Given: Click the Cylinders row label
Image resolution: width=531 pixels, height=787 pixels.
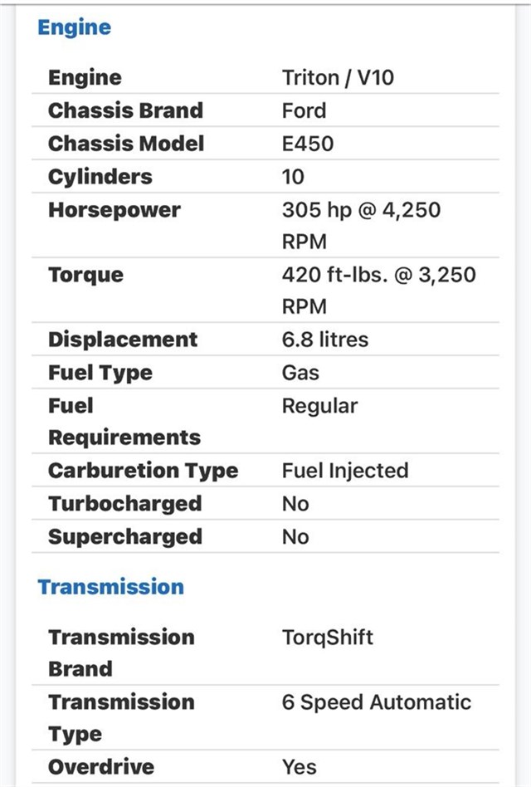Looking at the screenshot, I should [x=100, y=177].
